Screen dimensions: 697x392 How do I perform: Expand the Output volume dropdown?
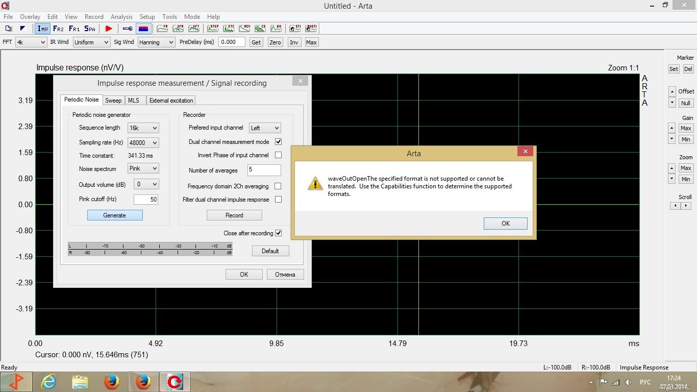coord(146,184)
